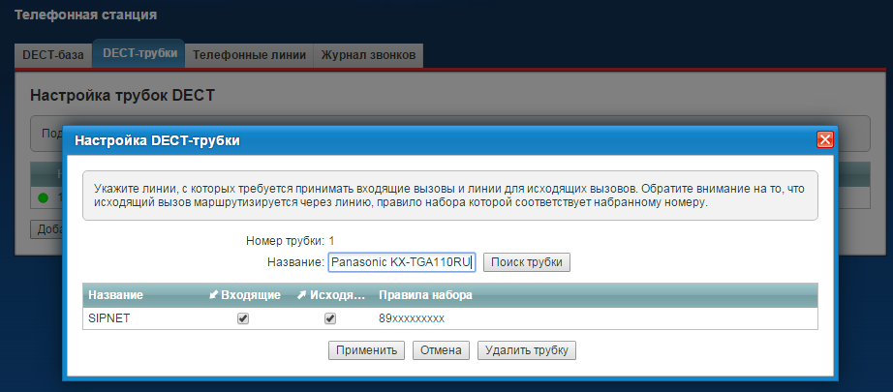Click the 89xxxxxxxxx dial rule
The width and height of the screenshot is (893, 392).
[x=411, y=318]
